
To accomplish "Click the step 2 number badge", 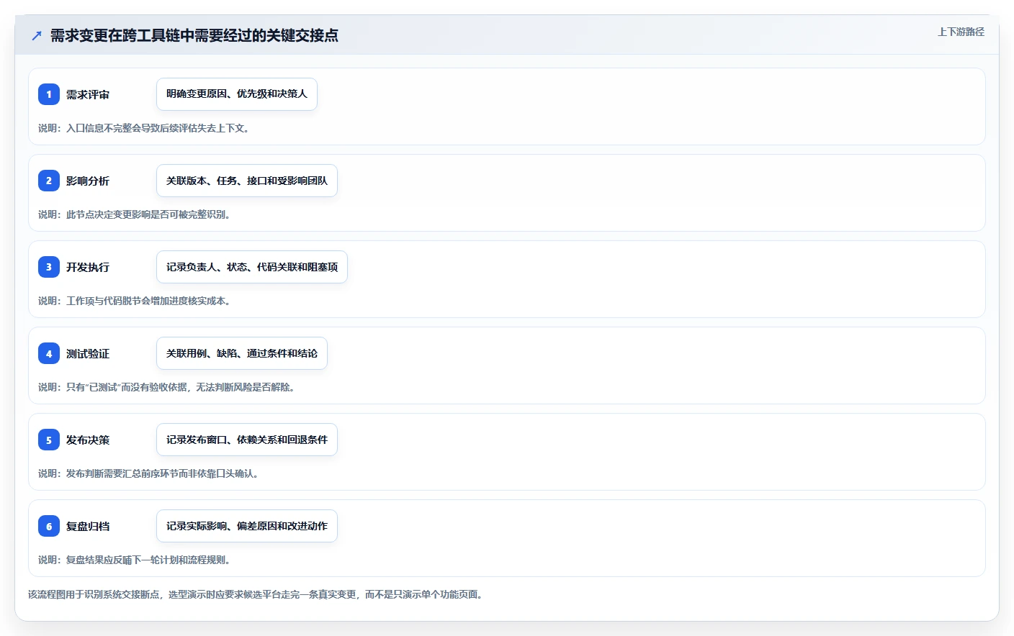I will [x=49, y=181].
